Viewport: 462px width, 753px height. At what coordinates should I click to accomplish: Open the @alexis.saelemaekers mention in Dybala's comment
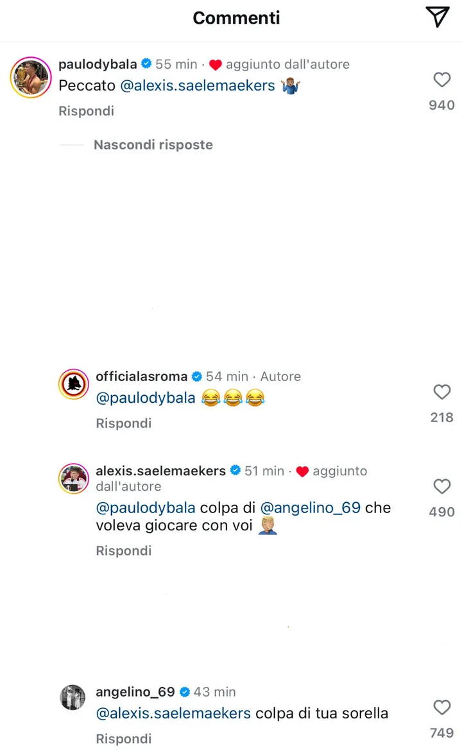(x=198, y=85)
